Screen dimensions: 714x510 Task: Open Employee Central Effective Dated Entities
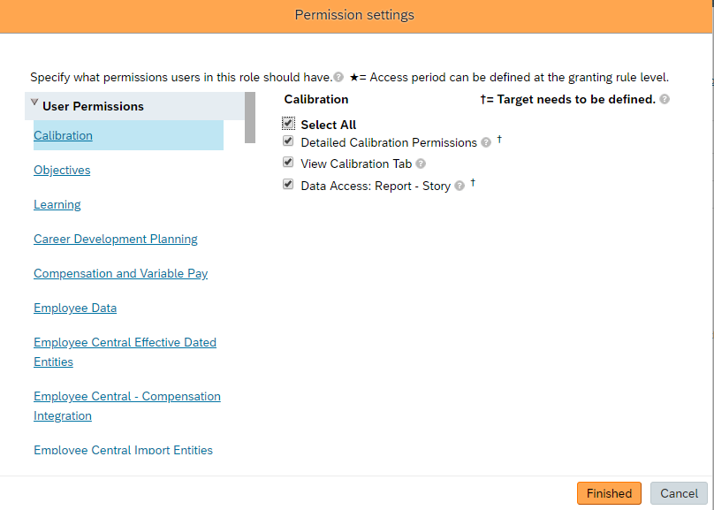(x=125, y=343)
